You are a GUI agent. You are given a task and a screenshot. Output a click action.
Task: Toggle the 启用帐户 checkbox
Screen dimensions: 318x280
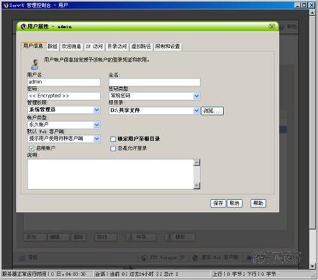pos(31,148)
